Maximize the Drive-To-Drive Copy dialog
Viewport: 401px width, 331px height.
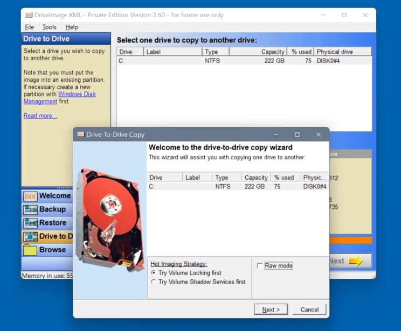coord(297,135)
